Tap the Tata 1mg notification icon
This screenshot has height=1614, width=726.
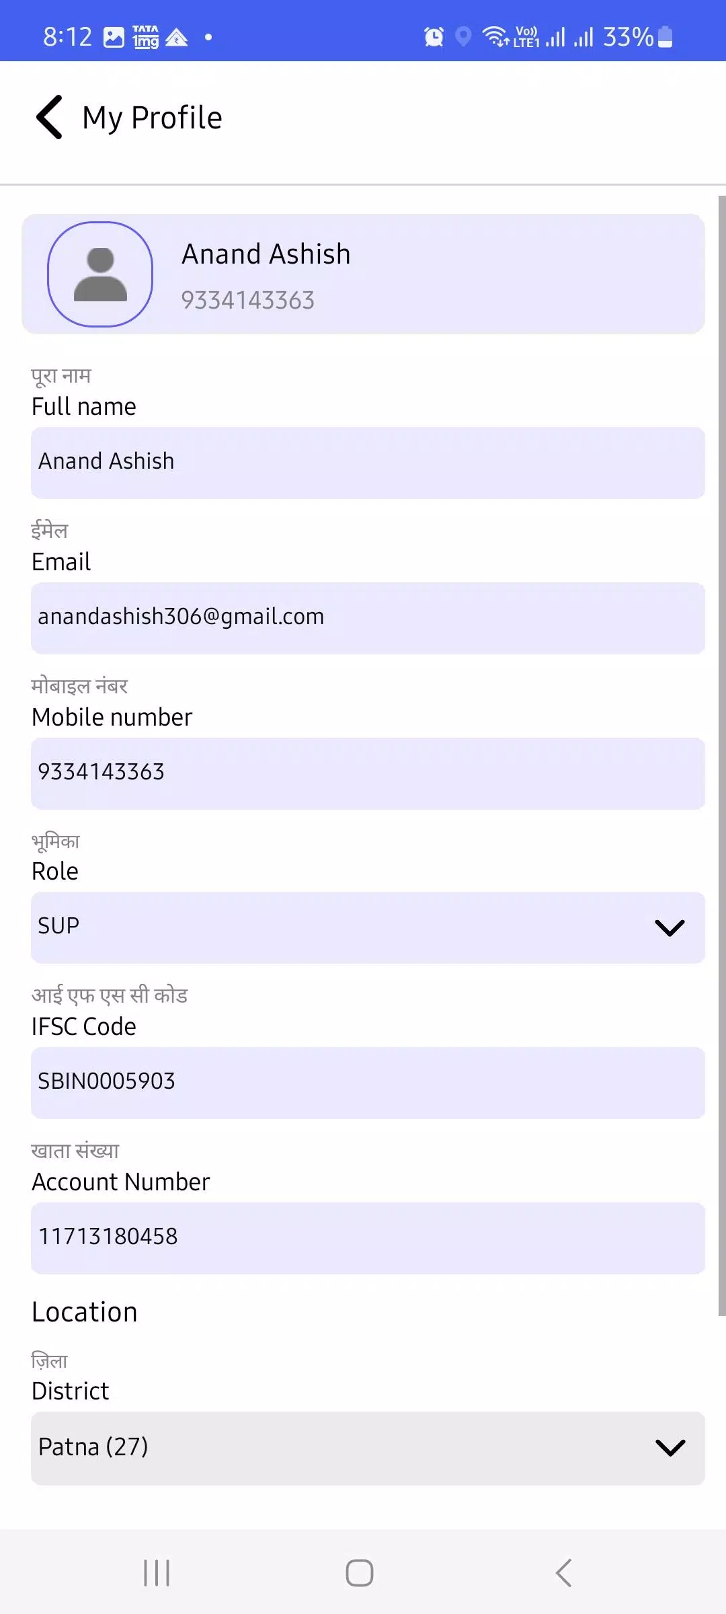[x=145, y=37]
